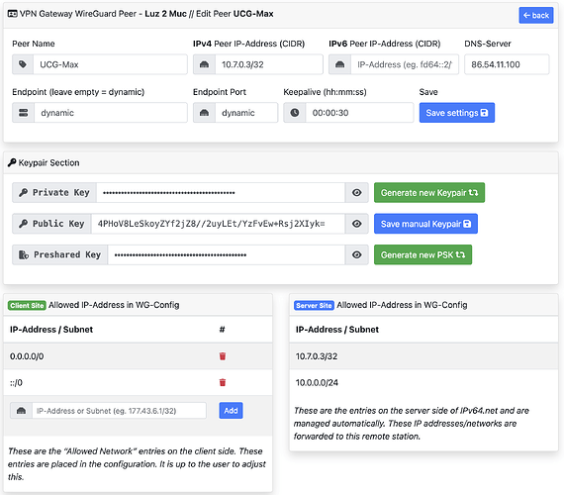564x495 pixels.
Task: Add the allowed IP subnet entry
Action: (231, 411)
